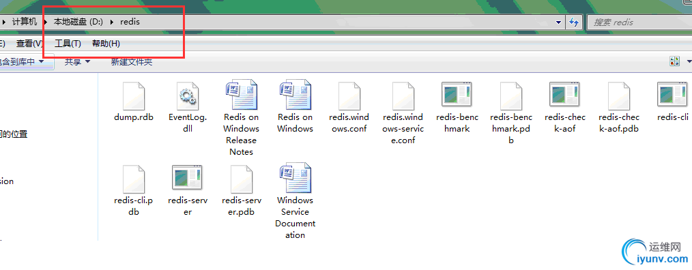Select the Windows Service Documentation document
This screenshot has width=692, height=270.
click(x=295, y=178)
